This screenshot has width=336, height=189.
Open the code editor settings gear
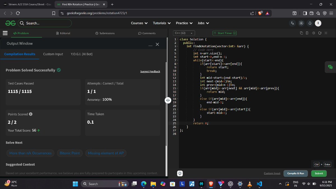tap(314, 33)
